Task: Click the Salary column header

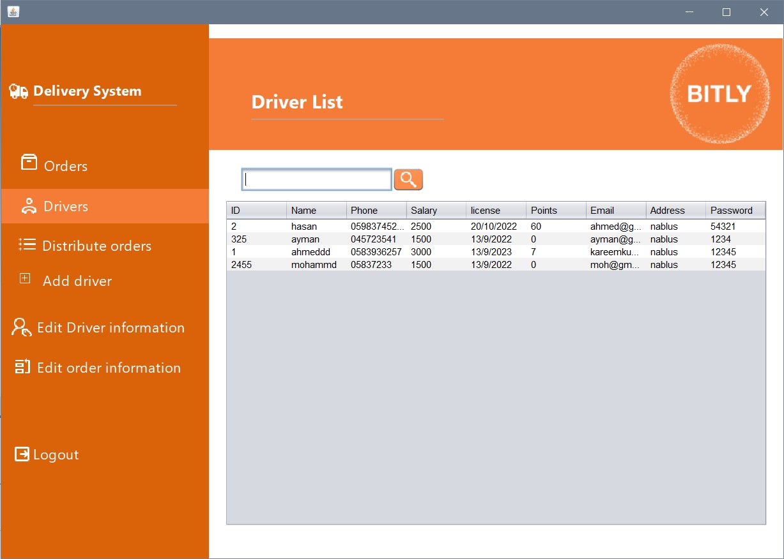Action: pyautogui.click(x=436, y=210)
